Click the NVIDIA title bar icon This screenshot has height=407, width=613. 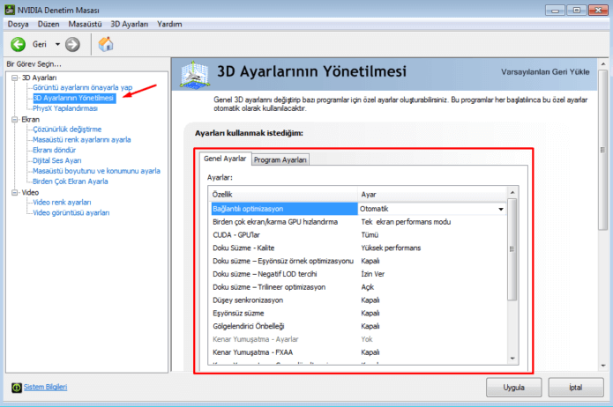click(10, 10)
